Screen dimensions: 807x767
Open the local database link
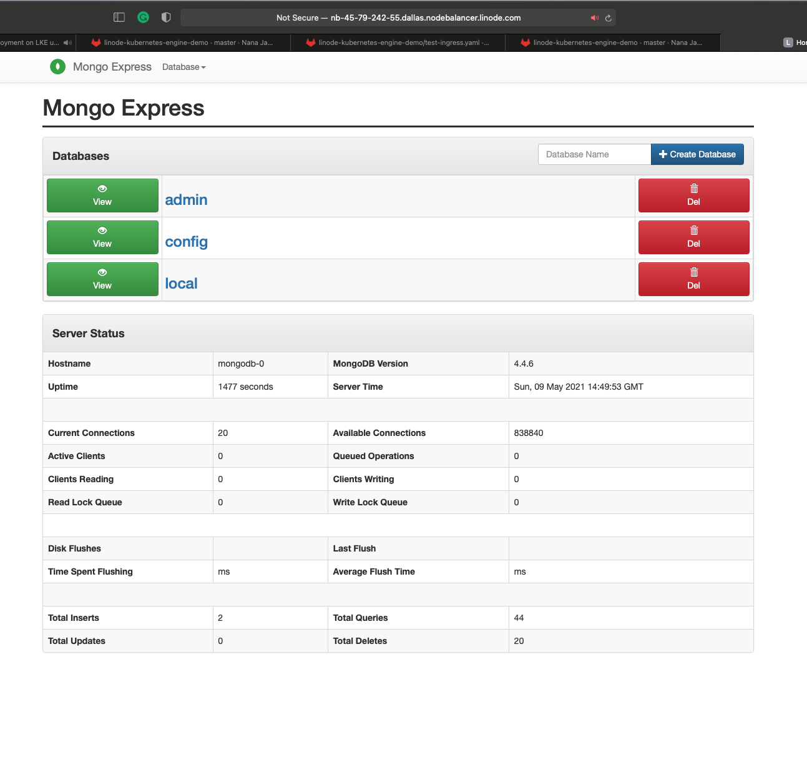pos(181,284)
